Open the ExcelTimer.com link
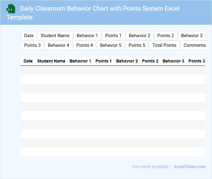Viewport: 212px width, 179px height. tap(190, 167)
